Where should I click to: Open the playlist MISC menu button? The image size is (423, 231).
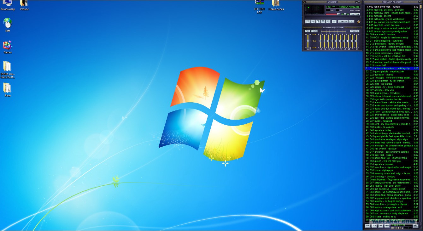click(x=387, y=226)
